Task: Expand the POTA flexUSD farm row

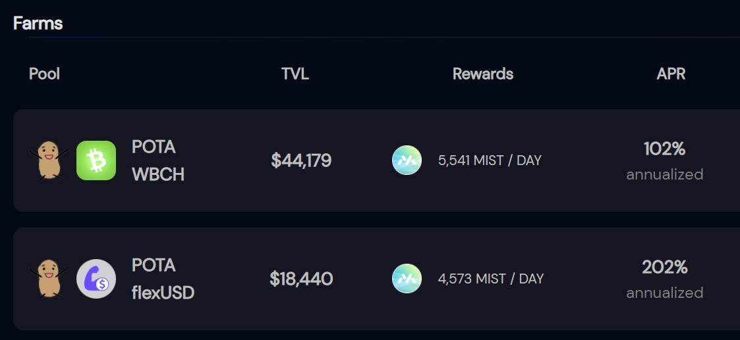Action: point(377,279)
